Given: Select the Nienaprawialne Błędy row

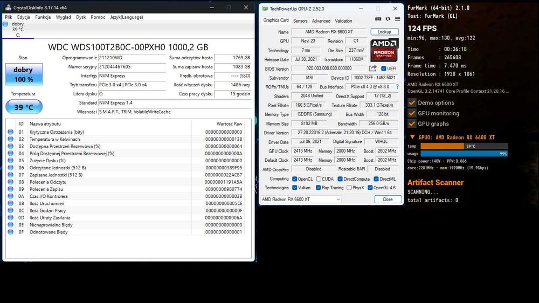Looking at the screenshot, I should 127,225.
